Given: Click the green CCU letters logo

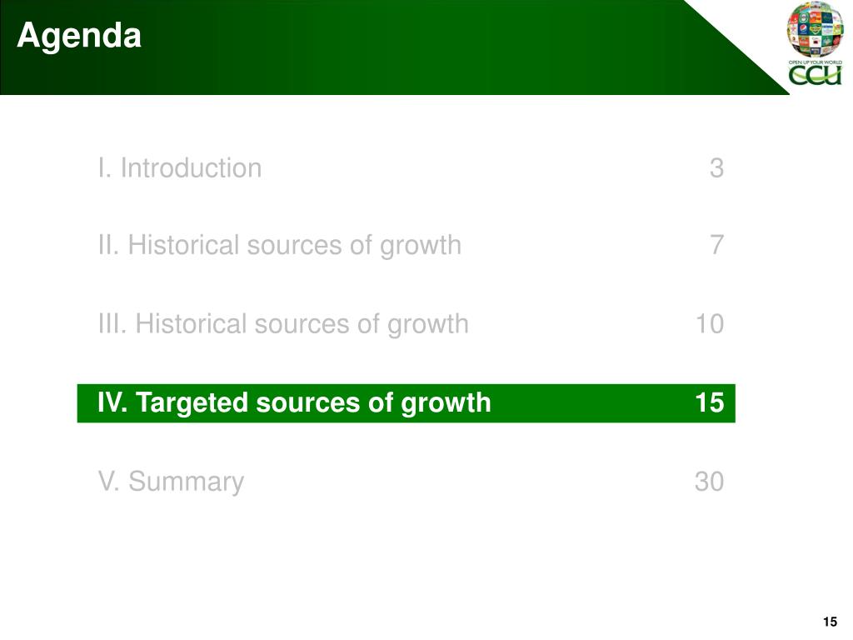Looking at the screenshot, I should tap(815, 75).
